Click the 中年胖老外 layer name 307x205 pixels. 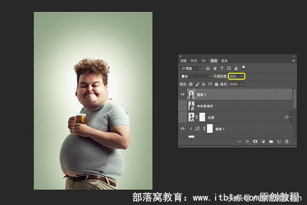205,106
